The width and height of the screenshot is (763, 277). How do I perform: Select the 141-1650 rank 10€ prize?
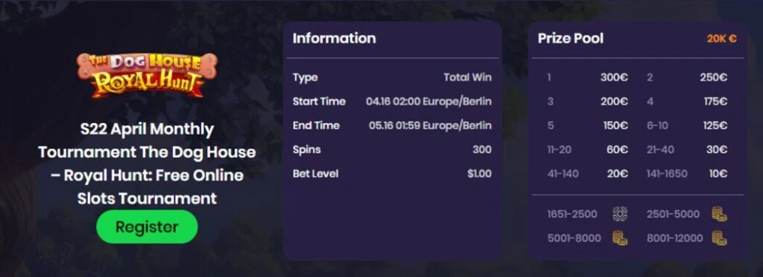pos(718,173)
